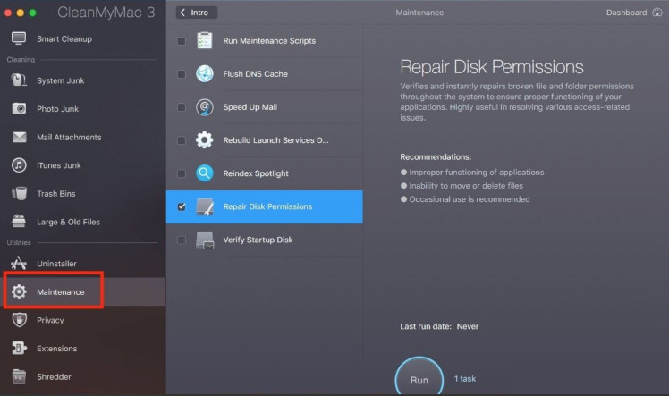Select the System Junk icon

(19, 80)
